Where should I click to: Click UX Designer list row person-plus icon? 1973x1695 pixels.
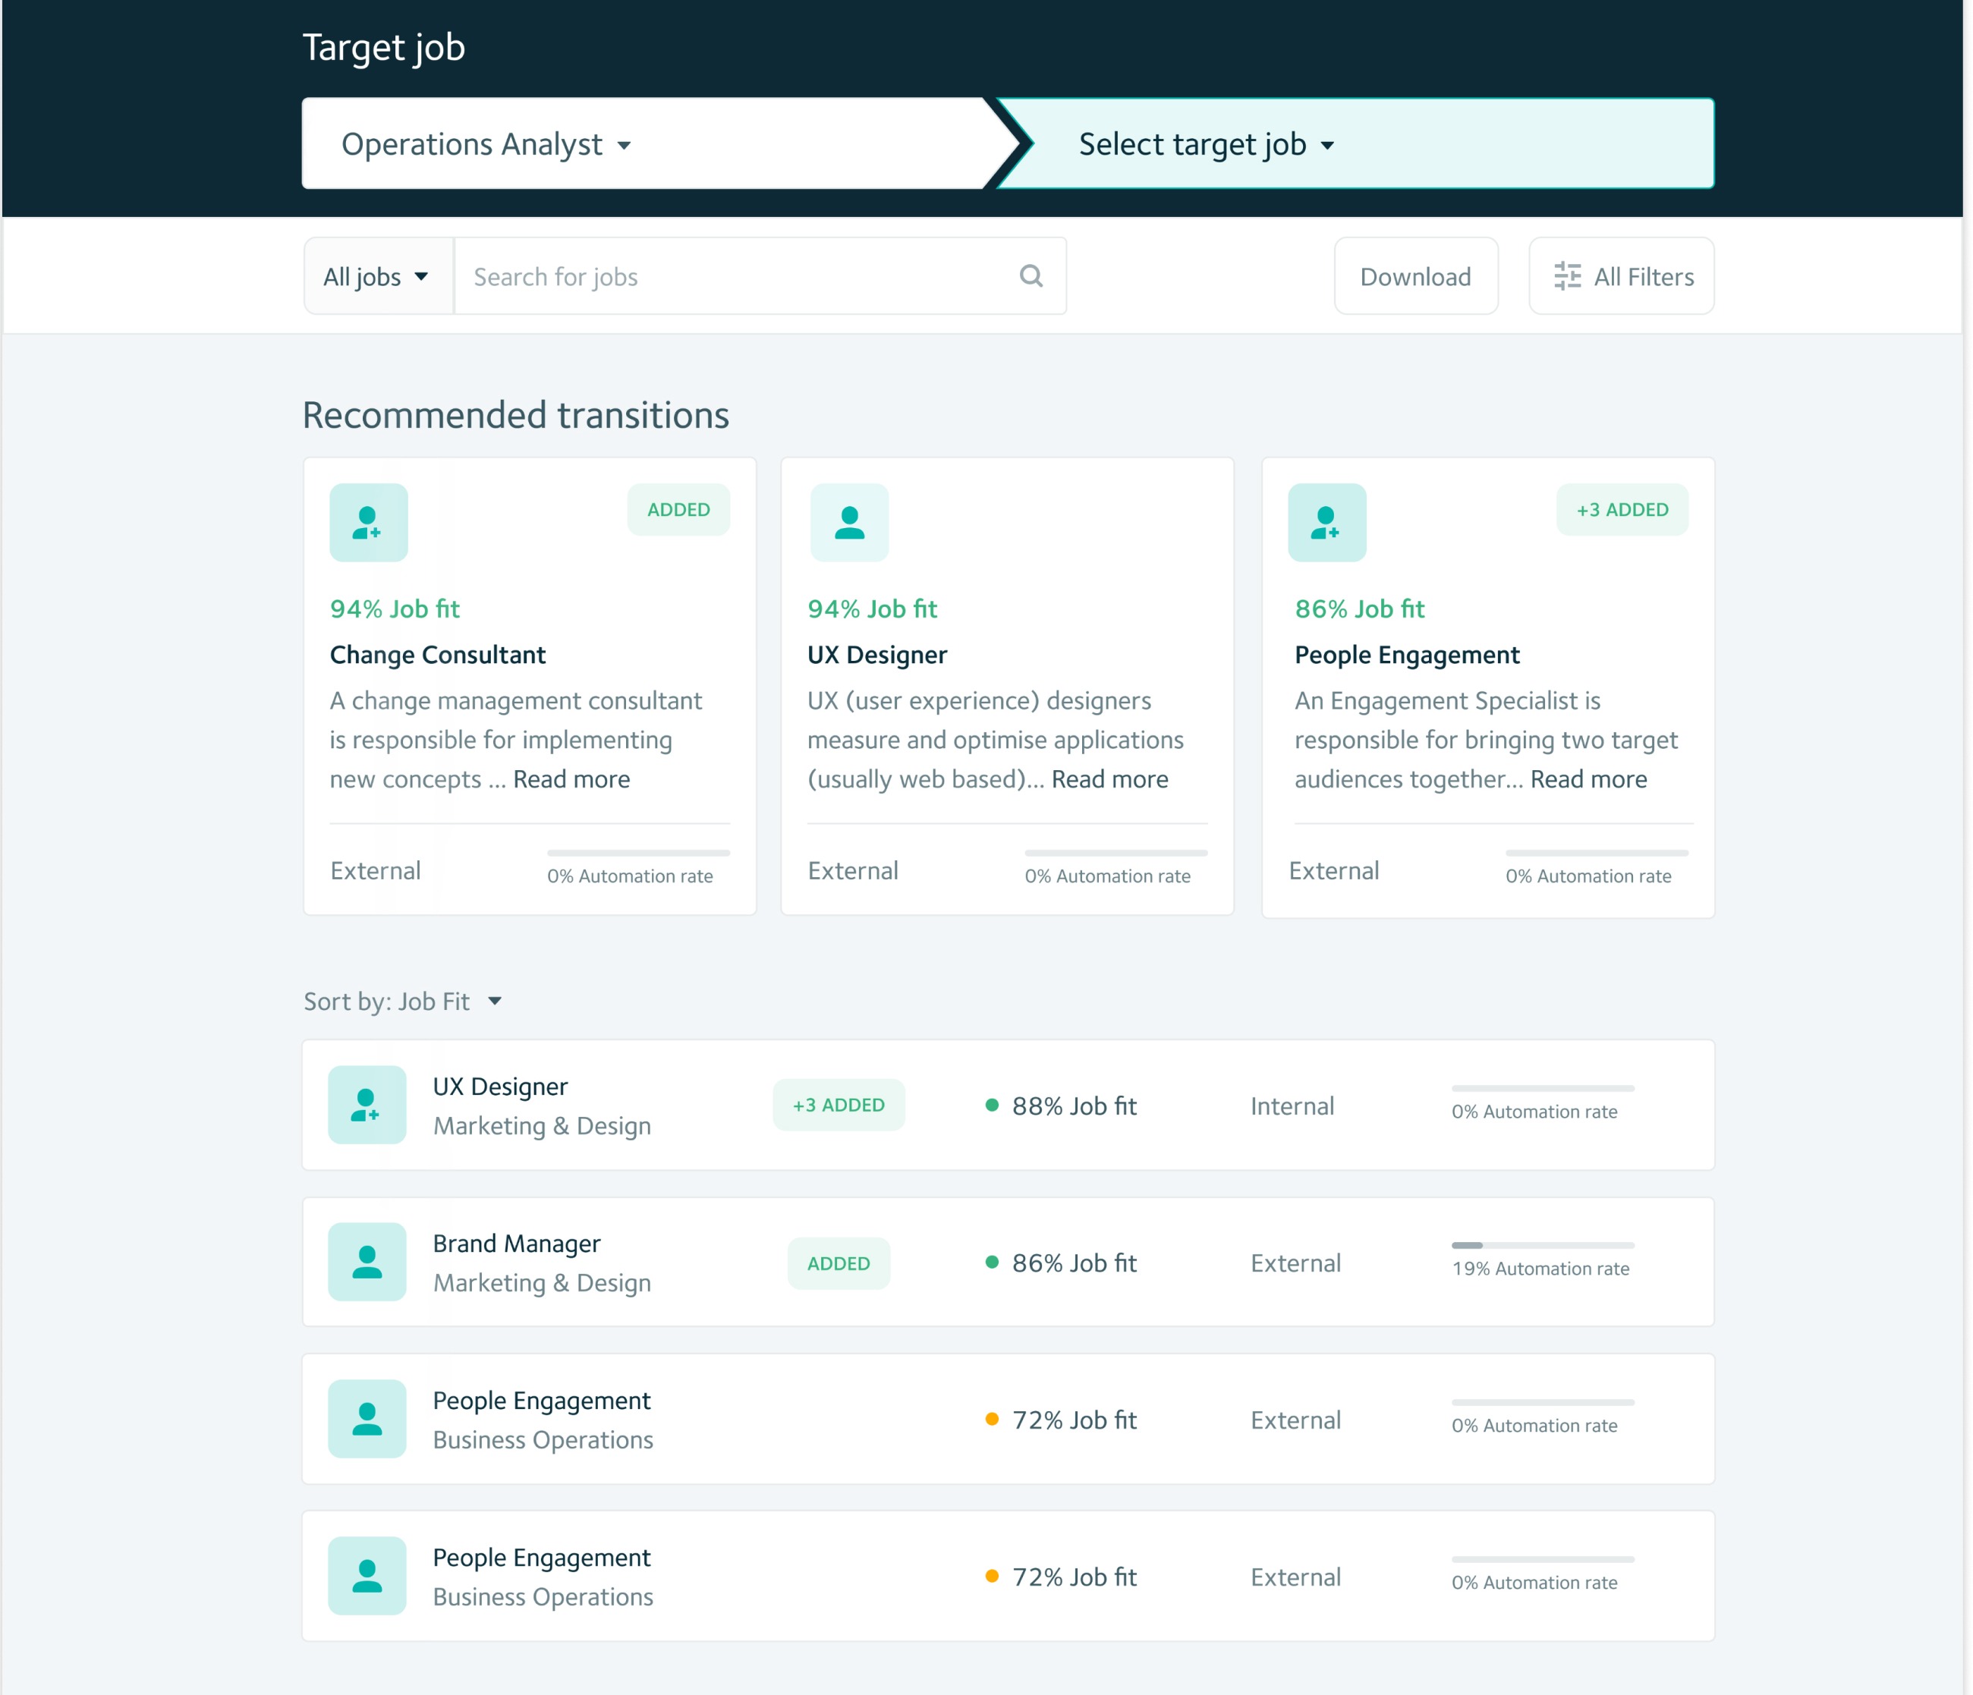pyautogui.click(x=367, y=1105)
